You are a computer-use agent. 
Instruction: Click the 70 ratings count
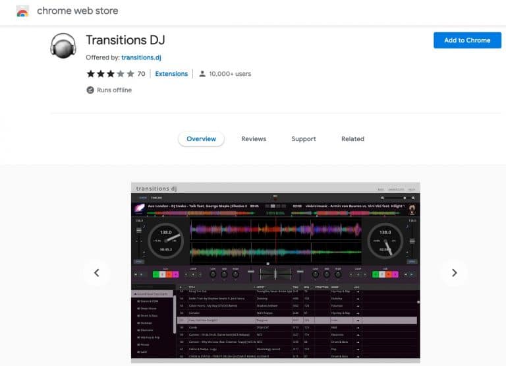coord(142,74)
